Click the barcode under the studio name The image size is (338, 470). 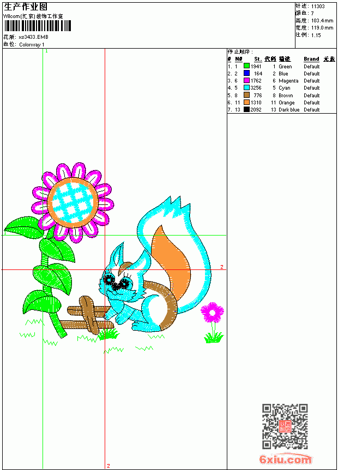point(38,26)
